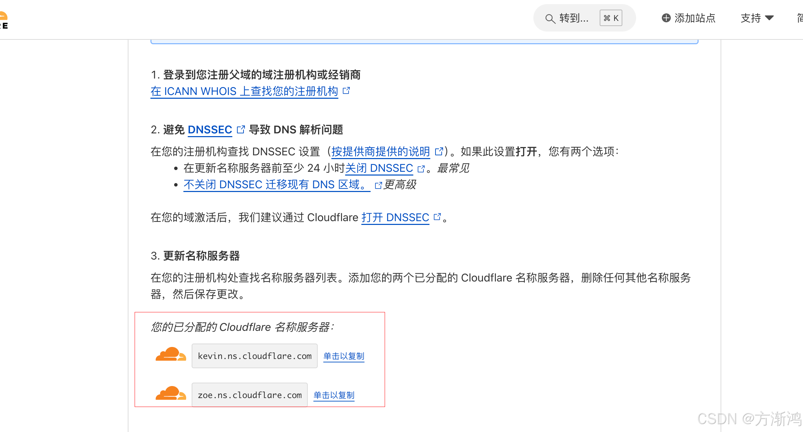Open the 按提供商提供的说明 link
Viewport: 803px width, 432px height.
(381, 152)
